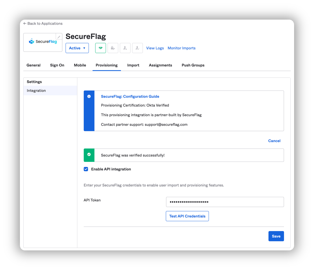Click Test API Credentials button
The width and height of the screenshot is (314, 270).
point(187,216)
